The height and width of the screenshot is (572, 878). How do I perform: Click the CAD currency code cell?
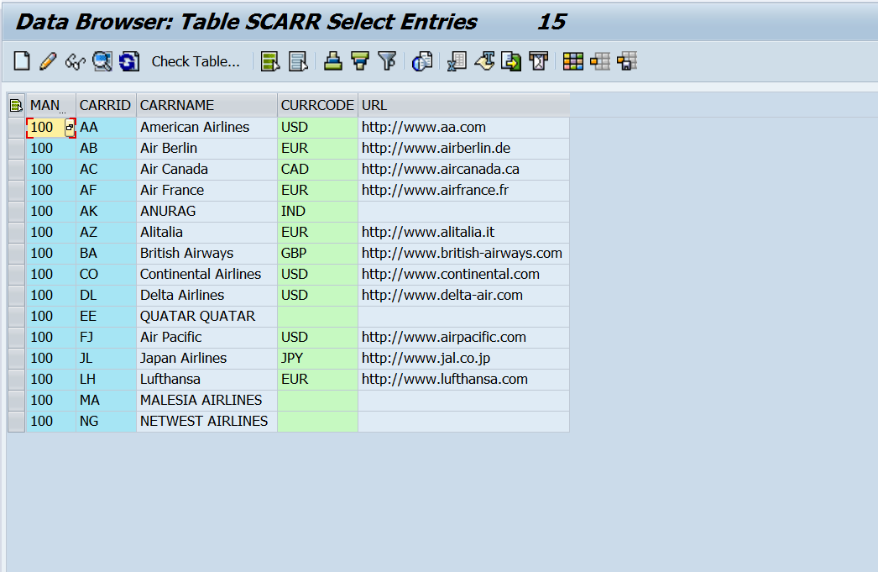(x=317, y=169)
